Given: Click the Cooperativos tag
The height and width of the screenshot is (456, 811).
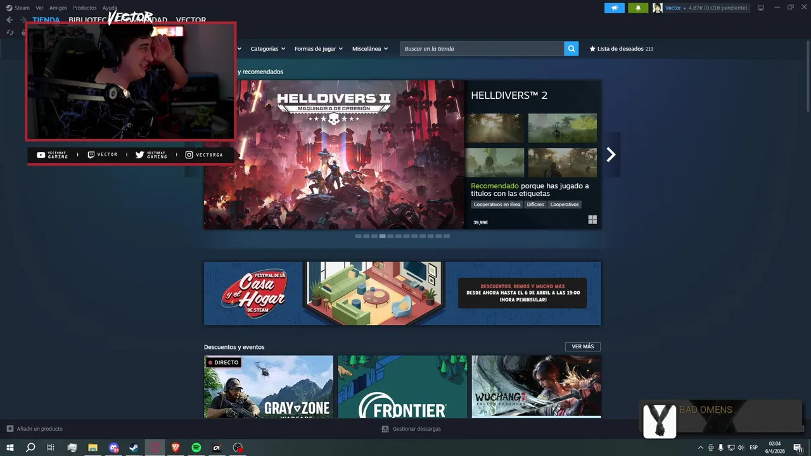Looking at the screenshot, I should (x=565, y=205).
